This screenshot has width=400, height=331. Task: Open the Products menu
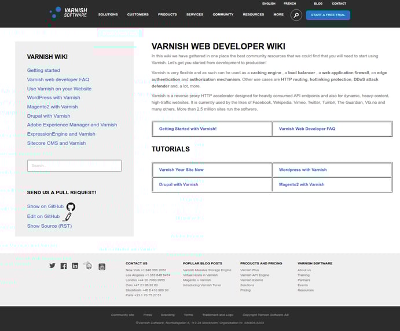point(167,14)
